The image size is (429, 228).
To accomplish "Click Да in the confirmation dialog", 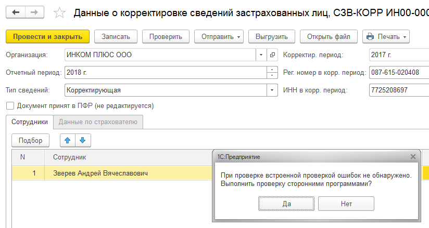I will pos(286,204).
